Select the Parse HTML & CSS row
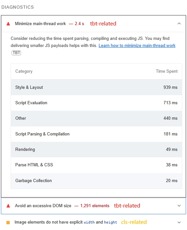187x230 pixels. 96,165
